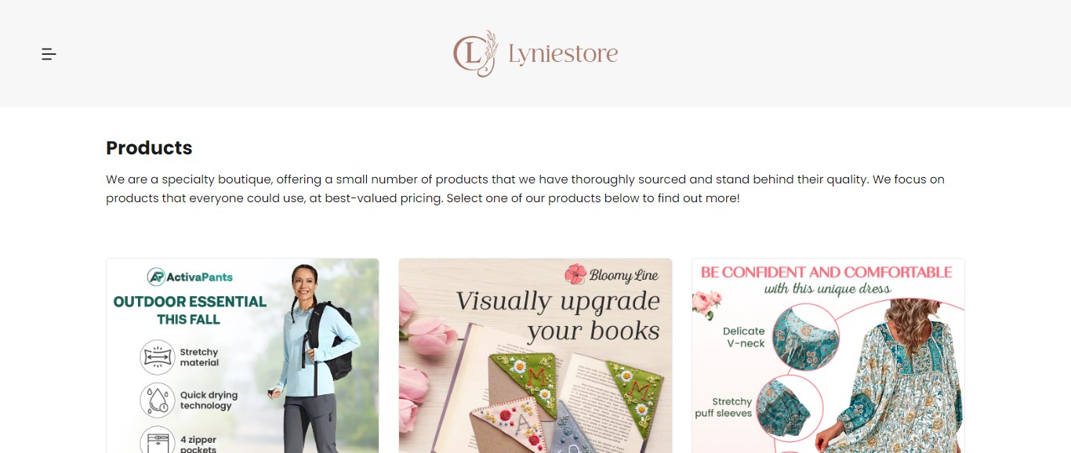Click the Quick drying technology droplet icon
Screen dimensions: 1071x453
point(158,400)
